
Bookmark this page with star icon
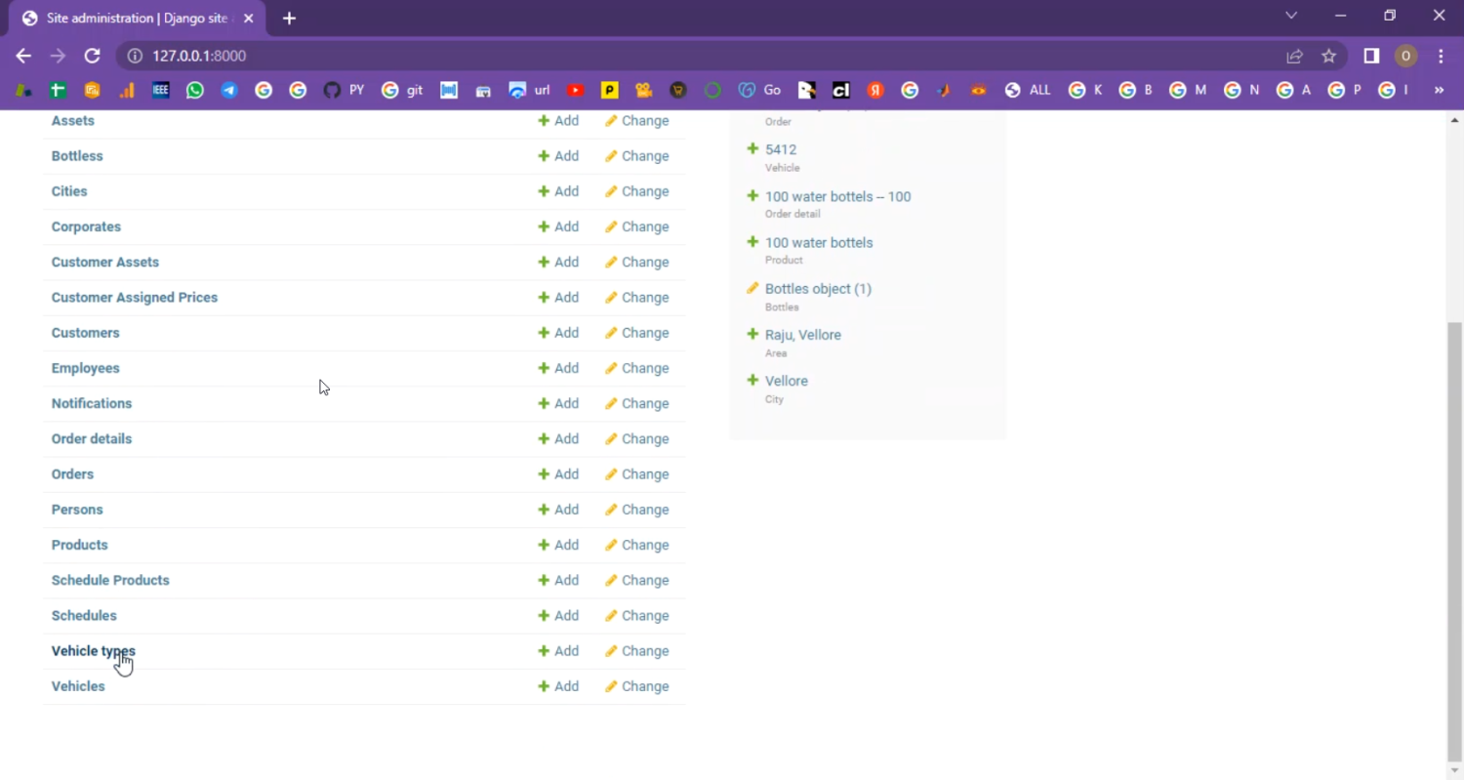click(x=1328, y=56)
